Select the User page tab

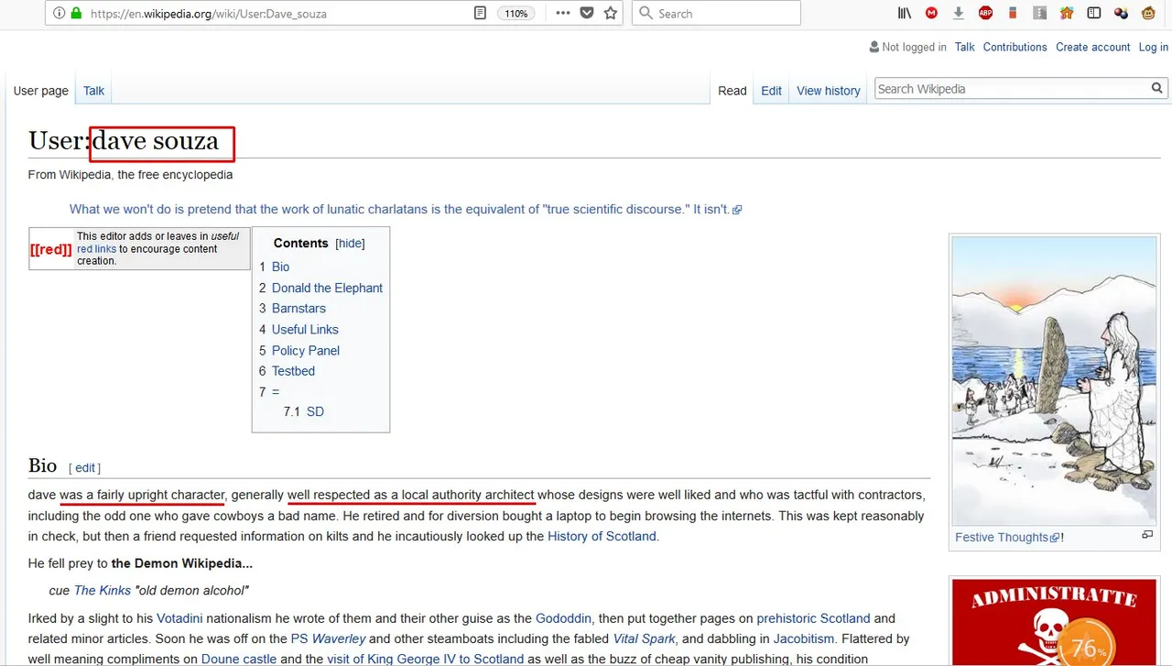pos(41,91)
